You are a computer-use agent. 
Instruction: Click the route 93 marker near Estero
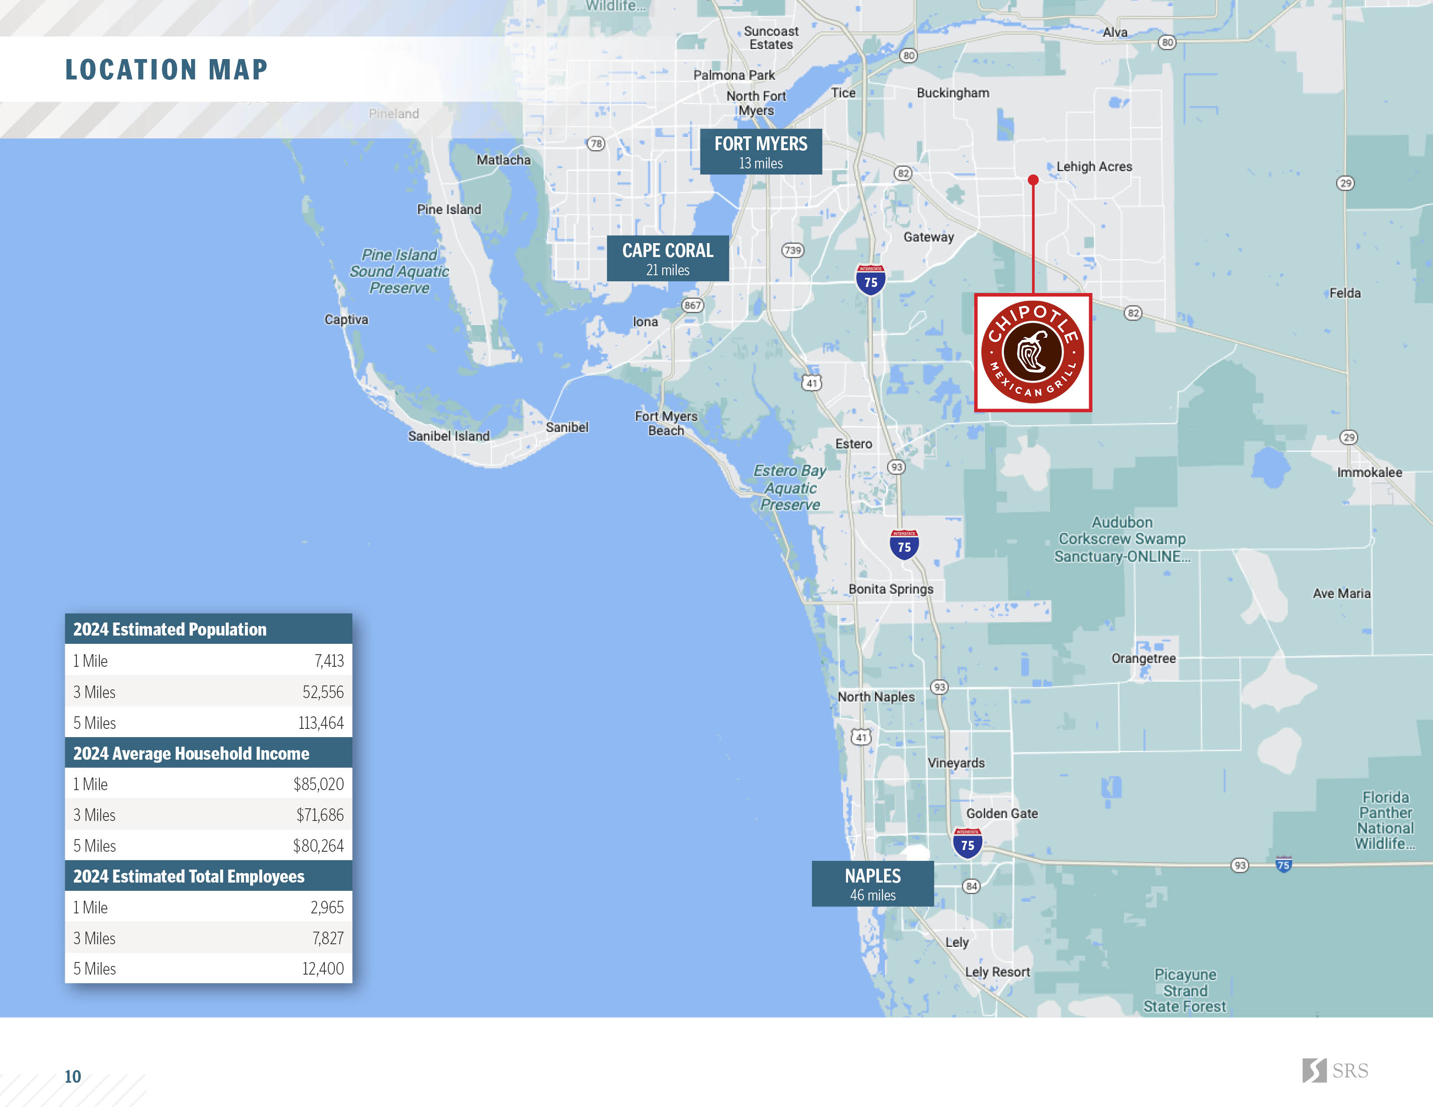point(896,467)
